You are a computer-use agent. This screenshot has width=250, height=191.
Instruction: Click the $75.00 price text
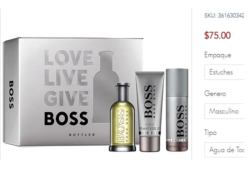pyautogui.click(x=217, y=35)
